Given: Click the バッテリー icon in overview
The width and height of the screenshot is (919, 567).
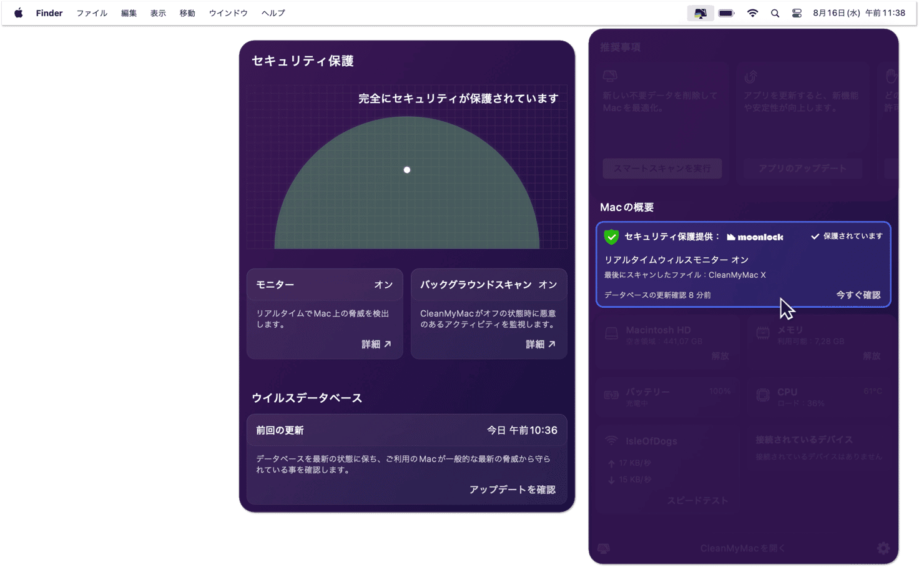Looking at the screenshot, I should tap(611, 395).
